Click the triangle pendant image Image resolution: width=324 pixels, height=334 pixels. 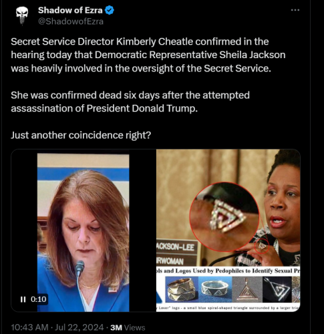pos(247,289)
